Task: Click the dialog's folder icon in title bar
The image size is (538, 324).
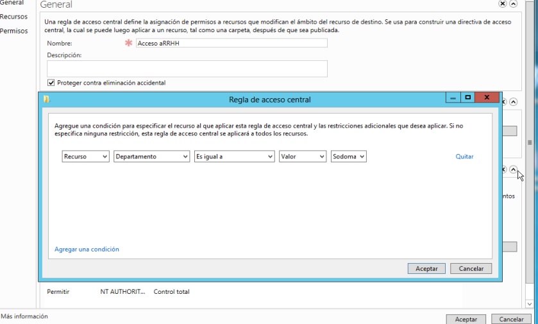Action: 46,99
